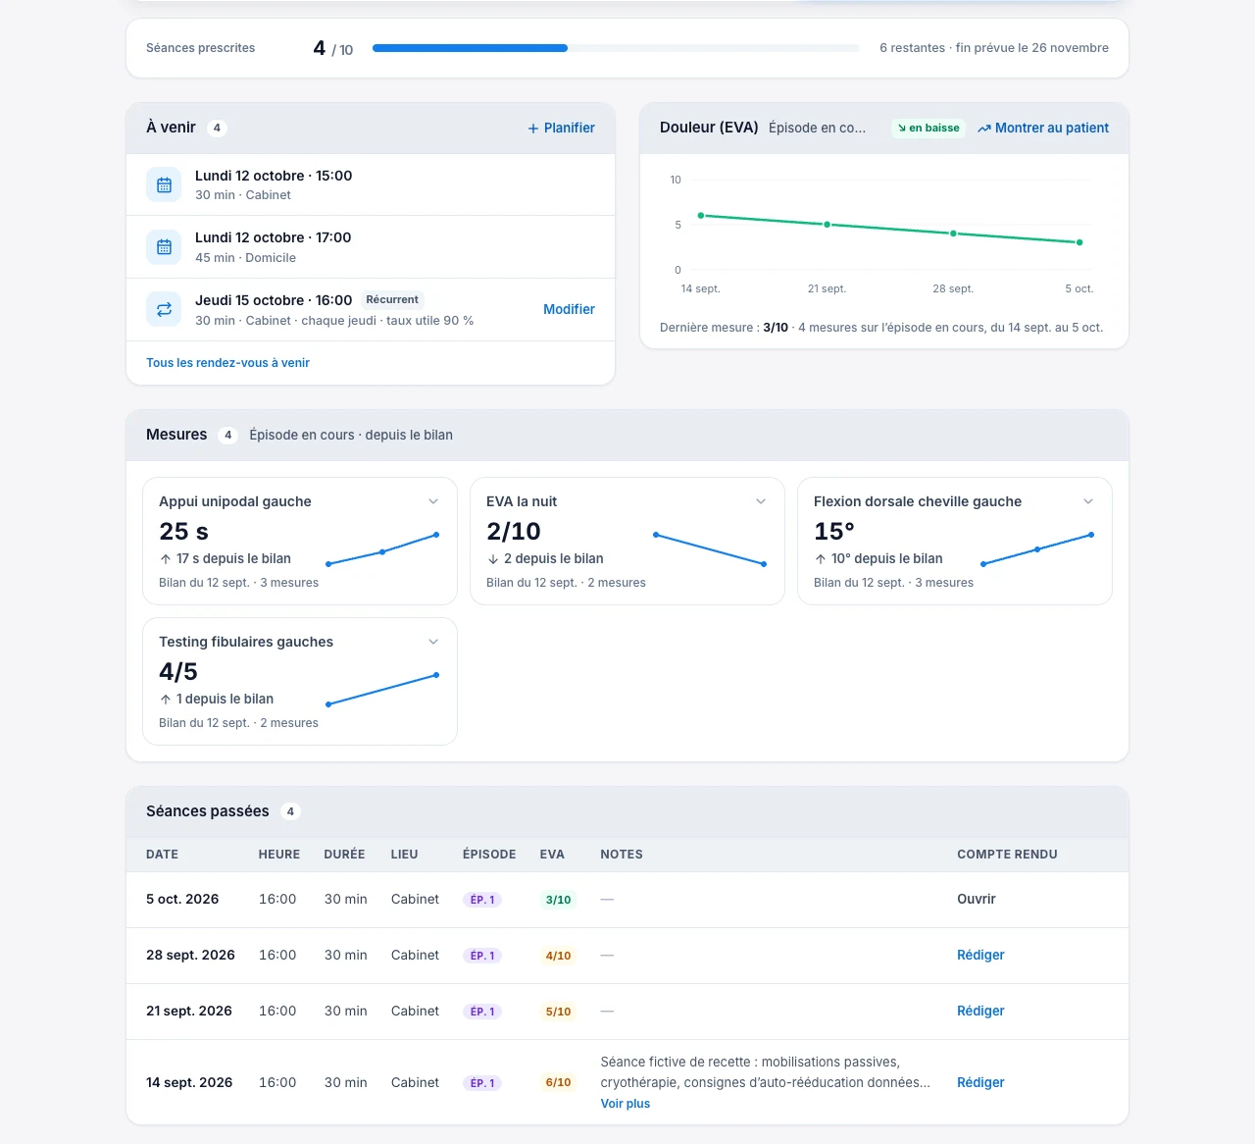This screenshot has width=1255, height=1144.
Task: Click the 'Lundi 12 octobre · 17:00' appointment title
Action: point(274,237)
